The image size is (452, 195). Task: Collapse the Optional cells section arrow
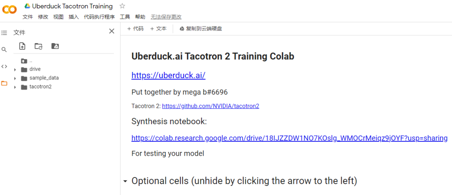coord(125,182)
